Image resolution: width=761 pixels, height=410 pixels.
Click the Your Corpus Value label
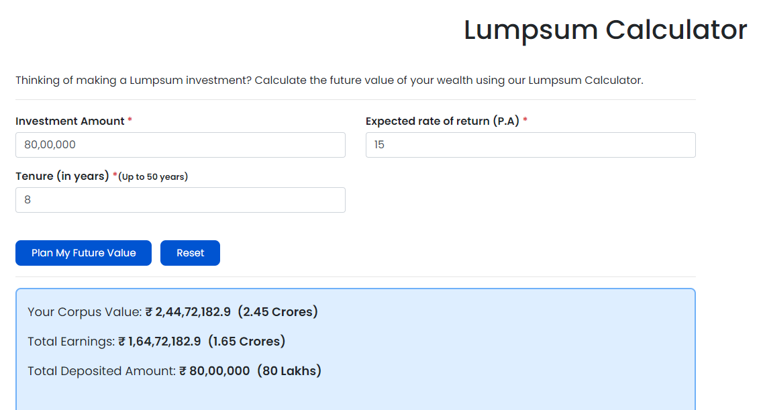pyautogui.click(x=85, y=311)
